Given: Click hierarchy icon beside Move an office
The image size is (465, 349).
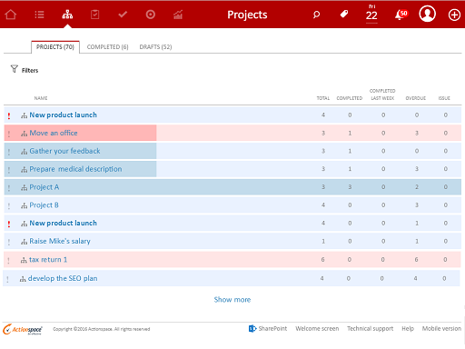Looking at the screenshot, I should click(25, 134).
